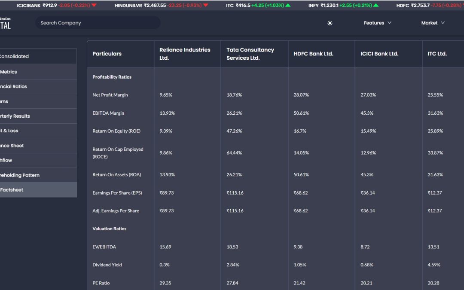The width and height of the screenshot is (464, 290).
Task: Click ICICI Bank Net Profit Margin value 27.03%
Action: pos(368,95)
